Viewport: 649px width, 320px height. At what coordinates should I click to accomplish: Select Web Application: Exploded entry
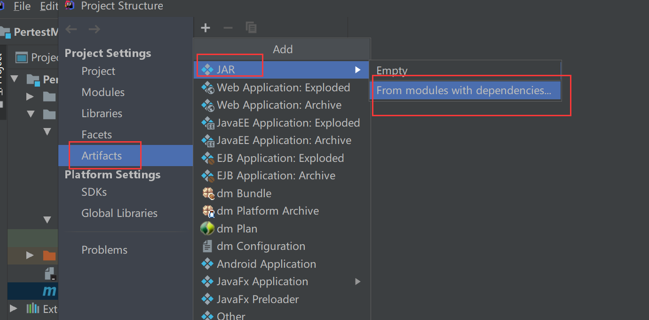(x=283, y=88)
